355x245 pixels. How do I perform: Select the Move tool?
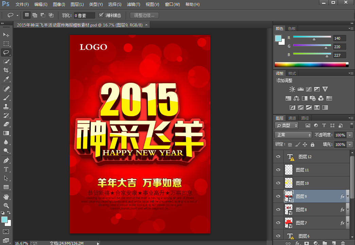click(6, 35)
